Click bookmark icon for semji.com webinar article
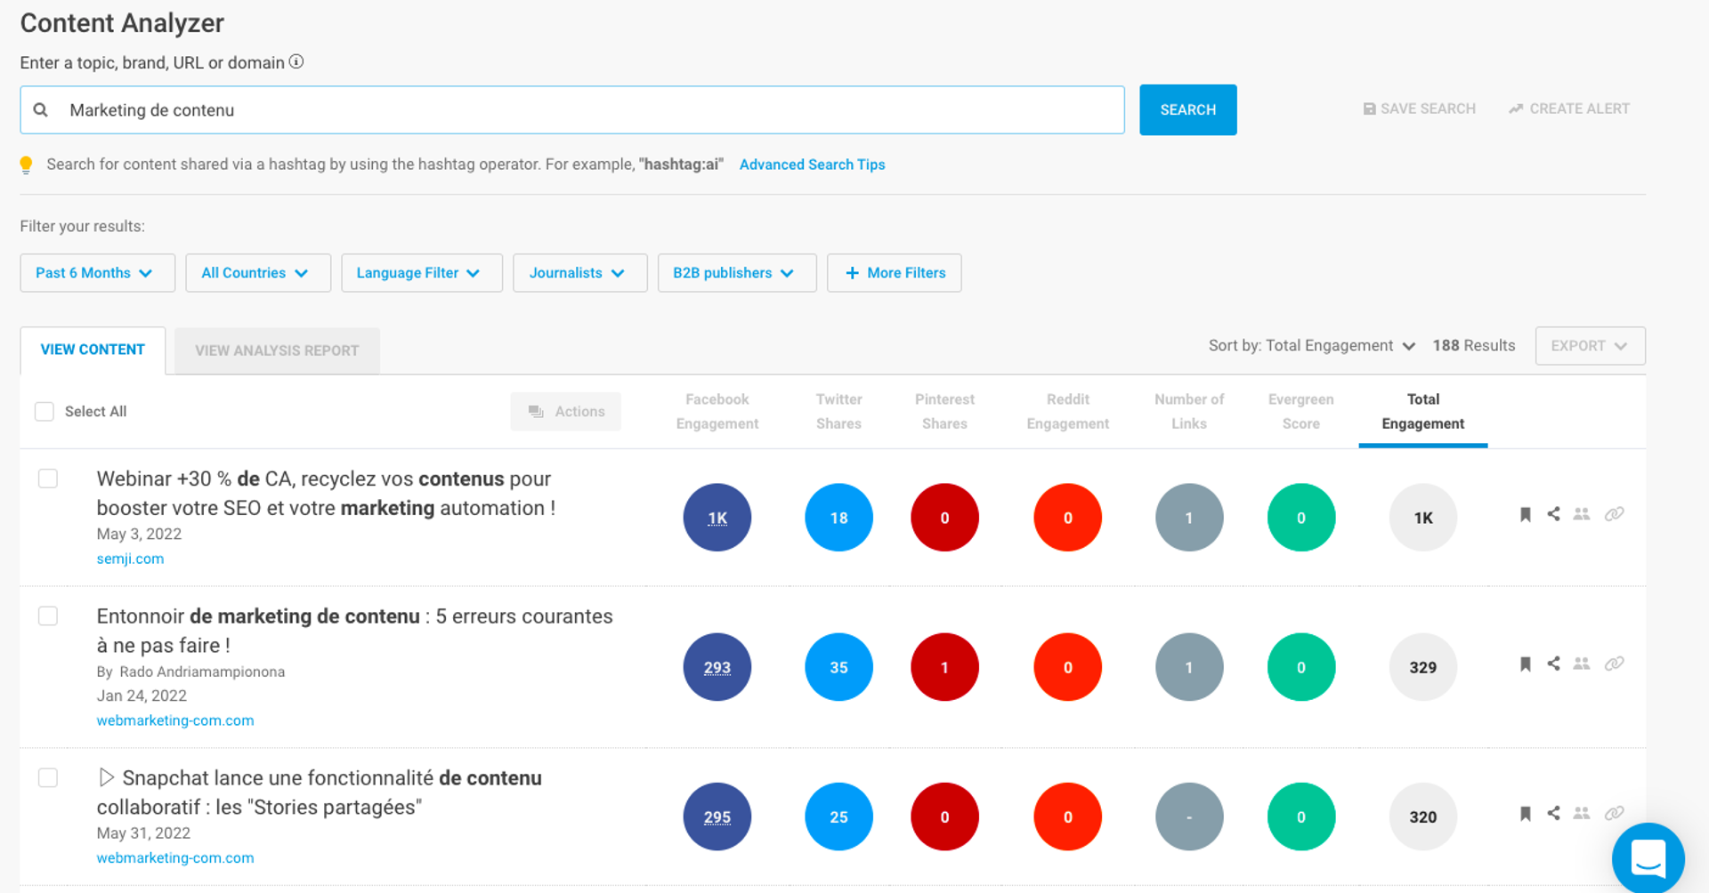 tap(1525, 514)
